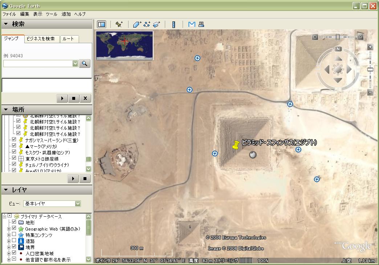Screen dimensions: 379x265
Task: Print the current view
Action: [201, 24]
